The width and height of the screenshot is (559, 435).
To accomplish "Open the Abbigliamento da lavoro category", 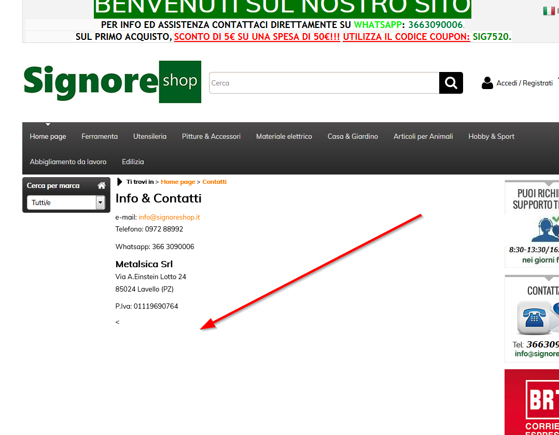I will click(x=68, y=162).
